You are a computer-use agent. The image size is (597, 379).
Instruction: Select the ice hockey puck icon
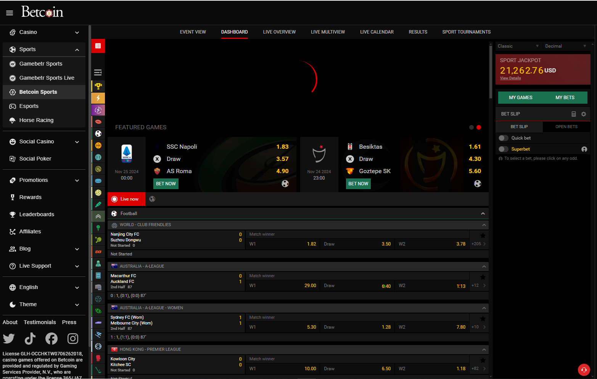pyautogui.click(x=98, y=181)
